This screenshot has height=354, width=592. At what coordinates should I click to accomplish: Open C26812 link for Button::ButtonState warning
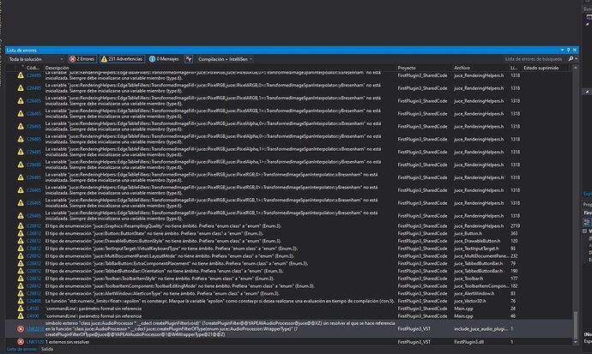(x=34, y=233)
